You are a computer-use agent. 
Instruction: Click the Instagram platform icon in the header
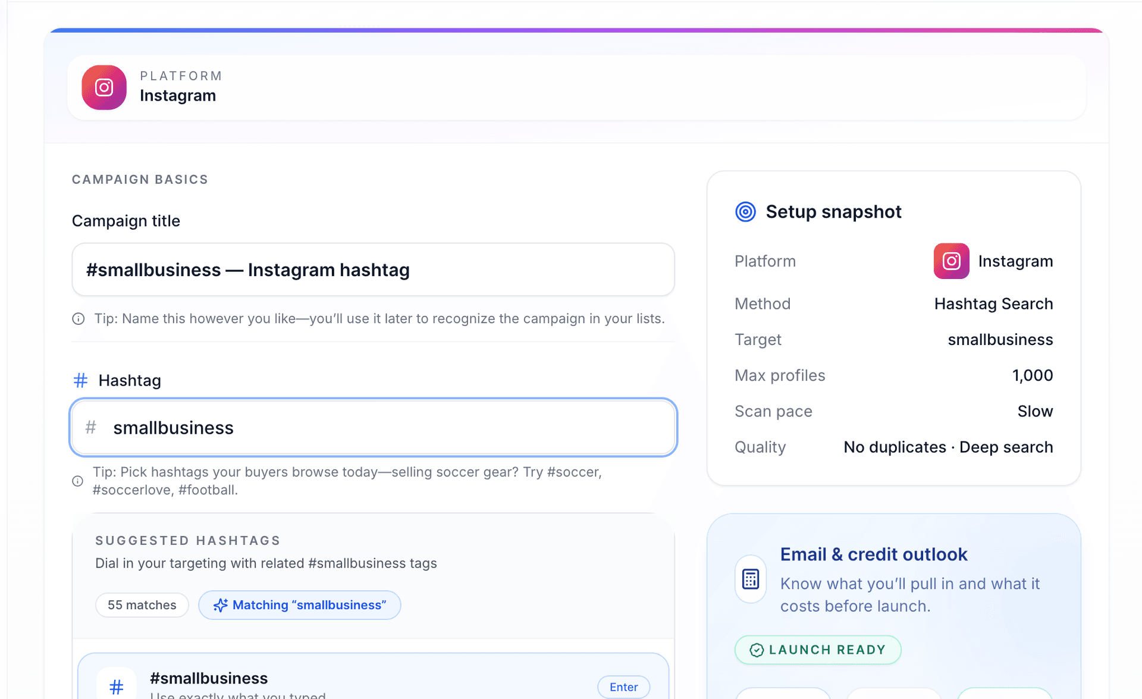coord(103,87)
